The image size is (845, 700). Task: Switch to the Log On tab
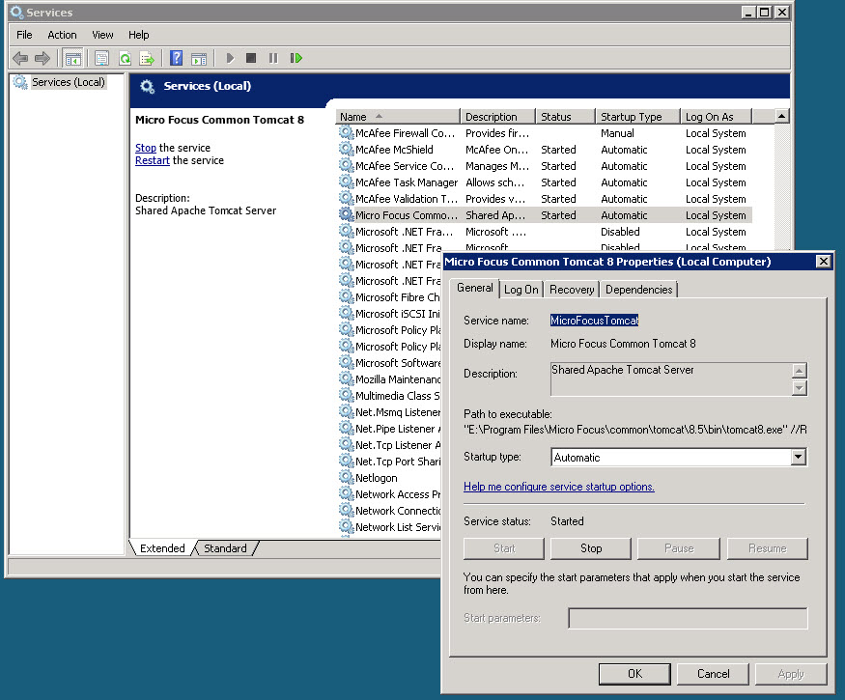pos(521,290)
